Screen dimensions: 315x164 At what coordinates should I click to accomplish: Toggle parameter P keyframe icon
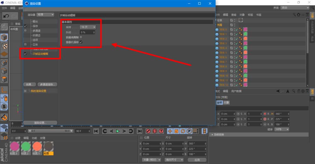(189, 131)
